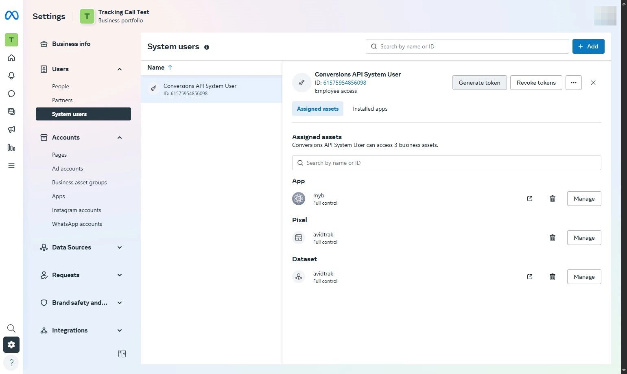The image size is (627, 374).
Task: Switch to Assigned assets tab
Action: click(318, 109)
